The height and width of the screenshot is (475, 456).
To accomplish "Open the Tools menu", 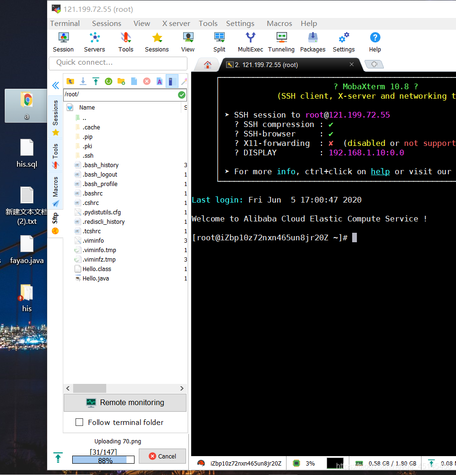I will pos(208,23).
